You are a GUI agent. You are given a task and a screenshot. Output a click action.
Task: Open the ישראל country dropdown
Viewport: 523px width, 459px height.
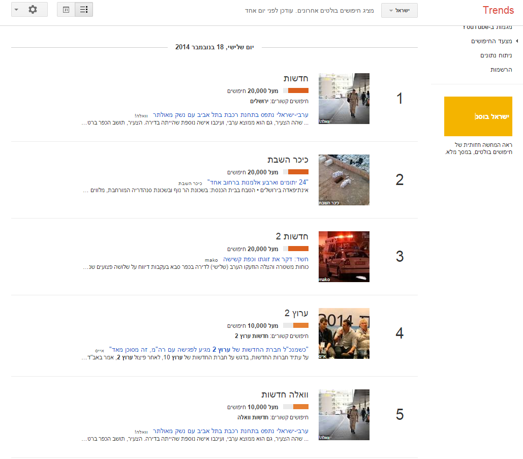coord(399,11)
